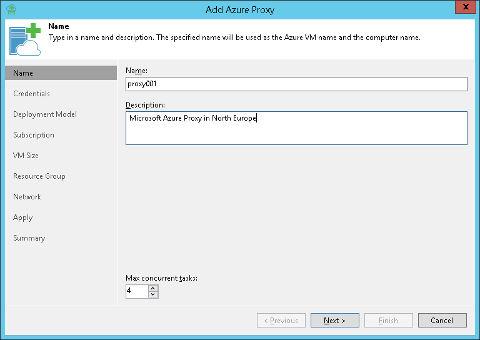
Task: Switch to the Subscription step
Action: pos(34,135)
